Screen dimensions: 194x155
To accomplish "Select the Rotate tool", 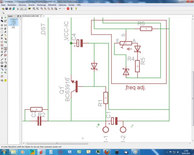I will pyautogui.click(x=5, y=28).
